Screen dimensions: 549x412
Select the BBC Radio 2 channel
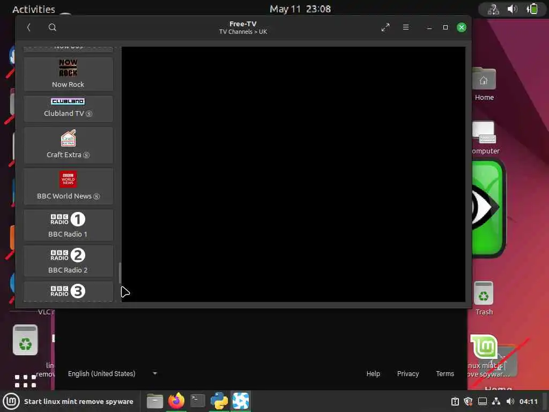point(68,261)
